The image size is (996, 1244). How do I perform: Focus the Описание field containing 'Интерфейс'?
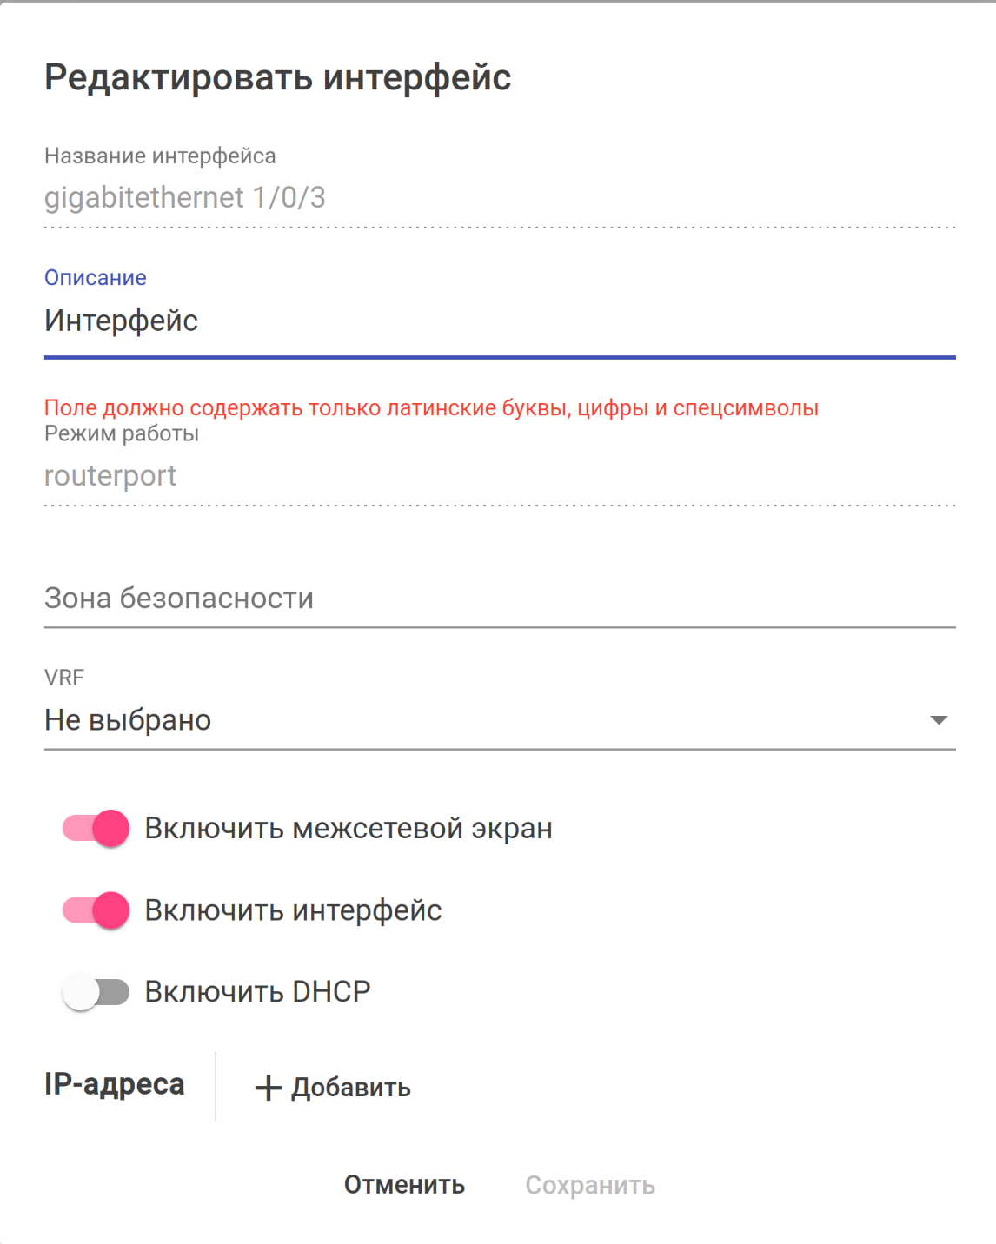coord(500,321)
